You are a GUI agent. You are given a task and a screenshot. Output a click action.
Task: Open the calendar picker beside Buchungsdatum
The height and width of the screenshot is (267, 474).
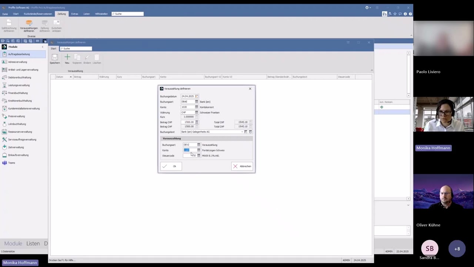(x=197, y=96)
